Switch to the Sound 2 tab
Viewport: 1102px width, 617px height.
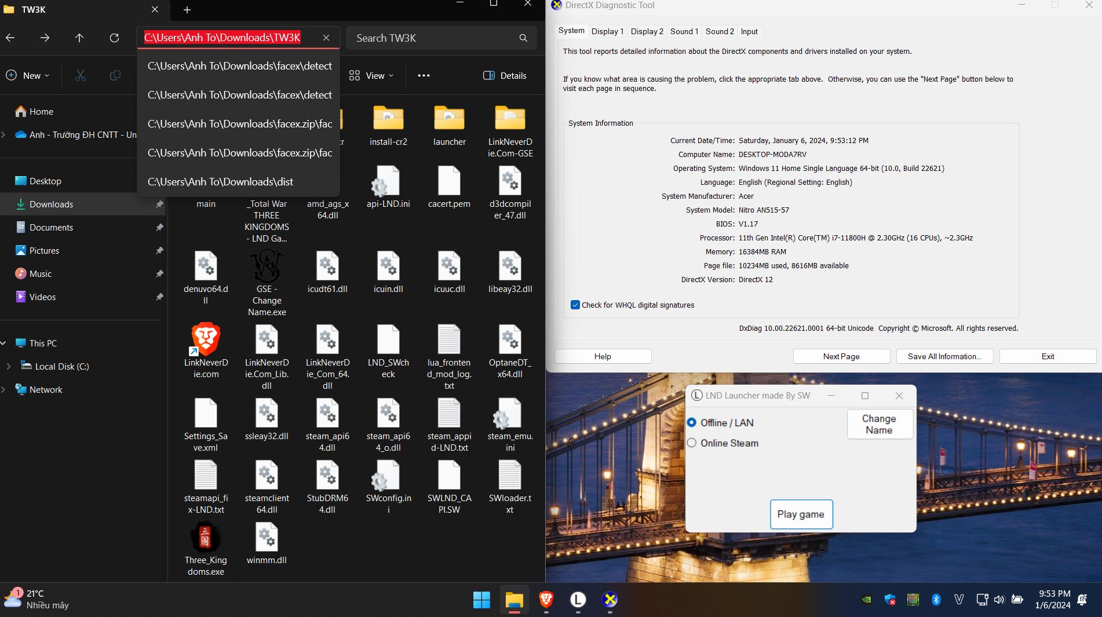[719, 32]
